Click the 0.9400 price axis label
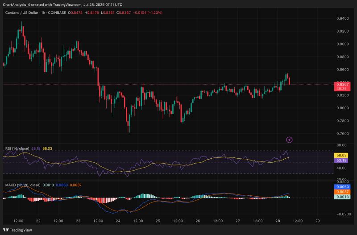The height and width of the screenshot is (235, 357). coord(342,19)
